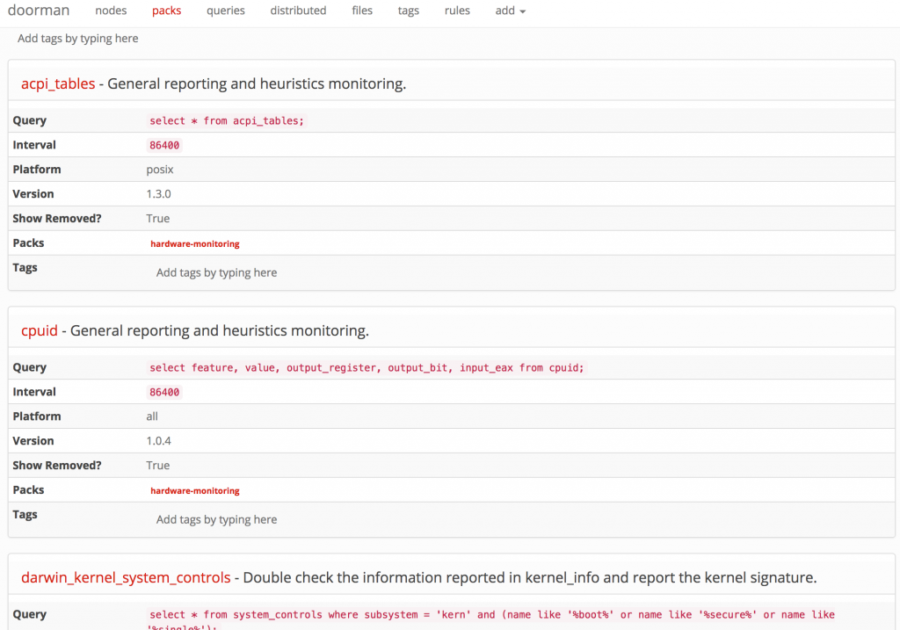Image resolution: width=900 pixels, height=630 pixels.
Task: Switch to the rules page
Action: (x=457, y=11)
